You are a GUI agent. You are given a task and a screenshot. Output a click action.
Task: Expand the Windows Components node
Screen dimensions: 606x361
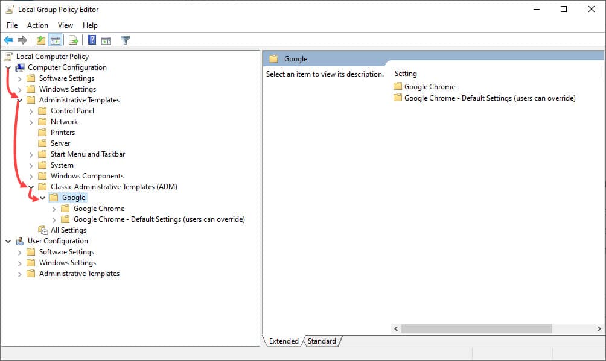pyautogui.click(x=31, y=177)
